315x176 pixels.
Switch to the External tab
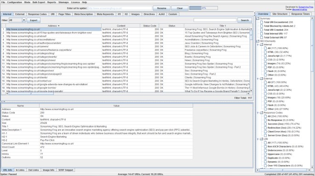(20, 14)
